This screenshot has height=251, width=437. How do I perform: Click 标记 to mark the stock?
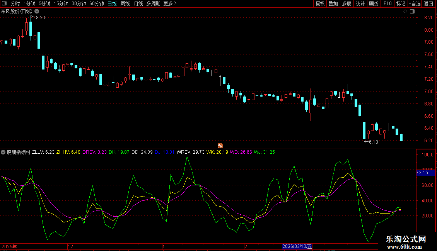[401, 4]
